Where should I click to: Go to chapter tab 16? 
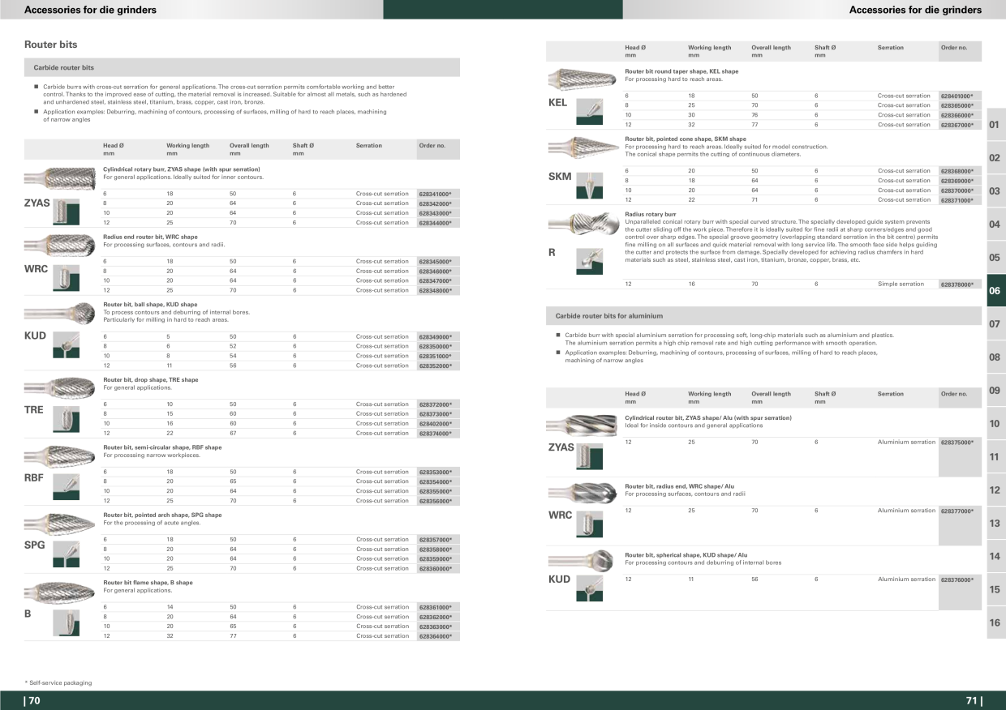tap(995, 622)
